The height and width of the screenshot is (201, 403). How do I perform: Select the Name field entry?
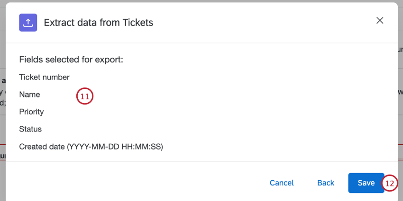(x=29, y=95)
